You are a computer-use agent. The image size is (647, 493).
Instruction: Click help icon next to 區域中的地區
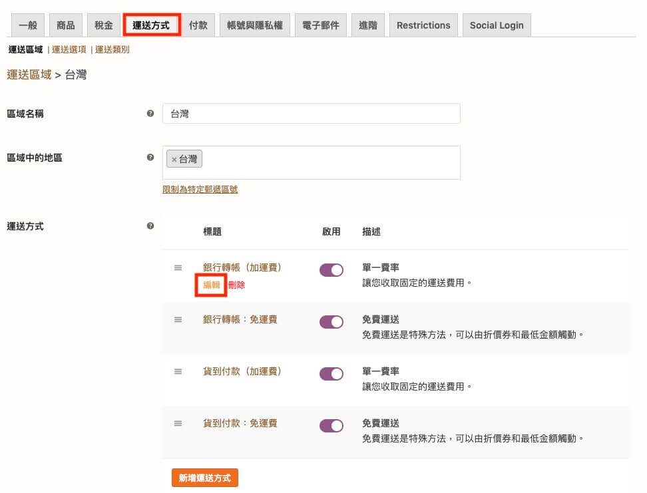(150, 158)
